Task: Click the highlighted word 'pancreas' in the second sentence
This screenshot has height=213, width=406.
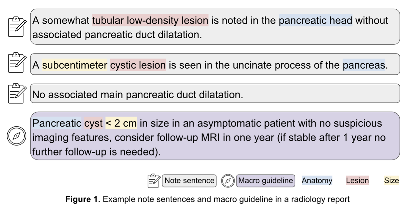Action: pyautogui.click(x=364, y=65)
